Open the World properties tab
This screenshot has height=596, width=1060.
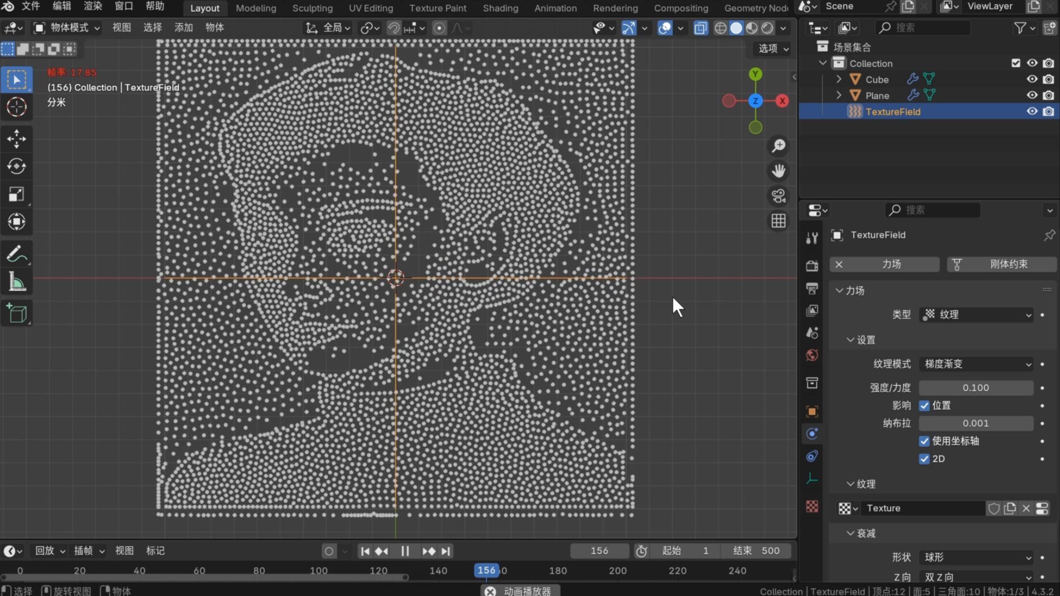click(812, 355)
